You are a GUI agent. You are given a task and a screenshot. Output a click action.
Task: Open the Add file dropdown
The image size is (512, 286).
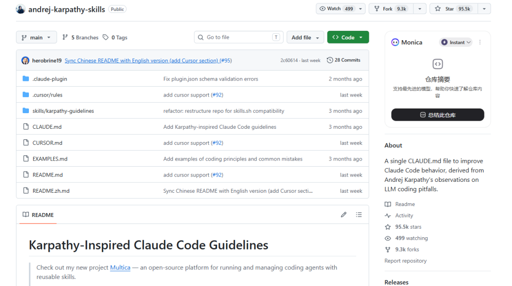click(x=305, y=37)
